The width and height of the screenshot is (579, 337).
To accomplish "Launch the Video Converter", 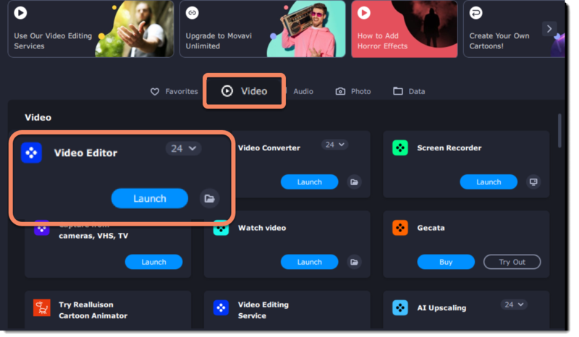I will (310, 182).
